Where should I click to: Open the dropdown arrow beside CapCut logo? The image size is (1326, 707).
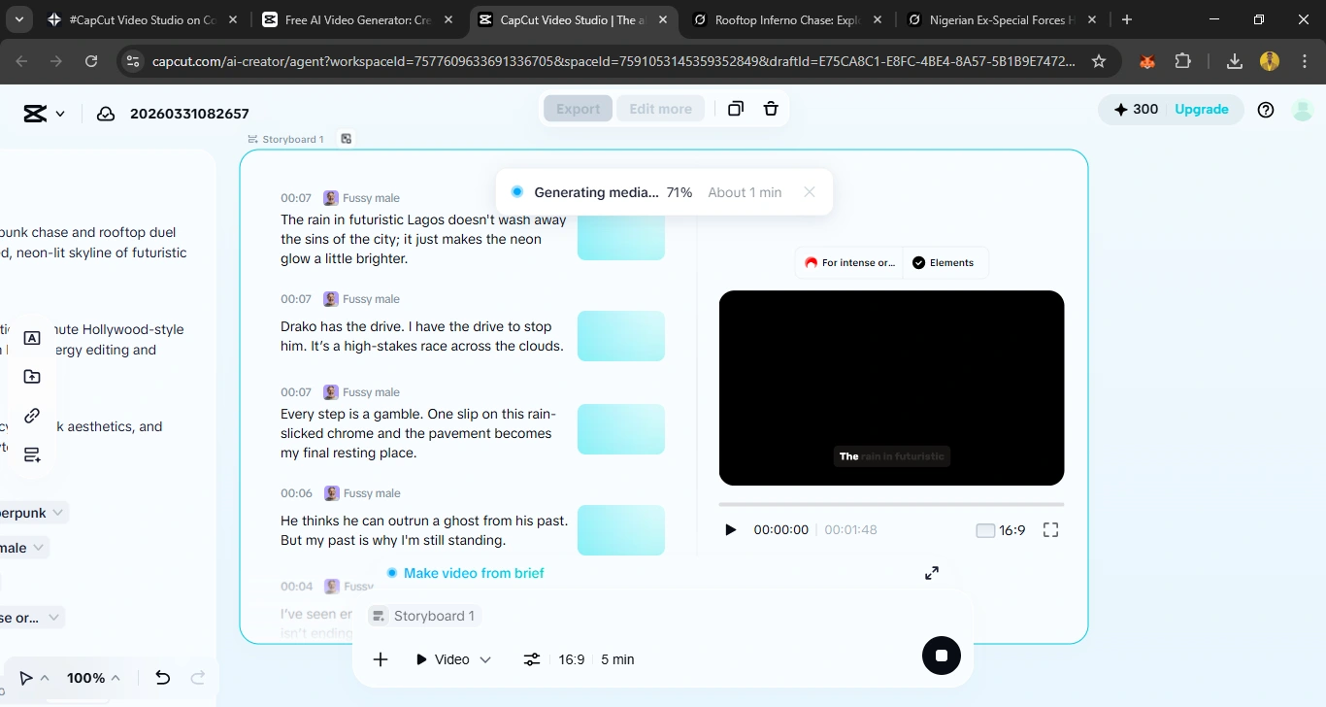[60, 114]
